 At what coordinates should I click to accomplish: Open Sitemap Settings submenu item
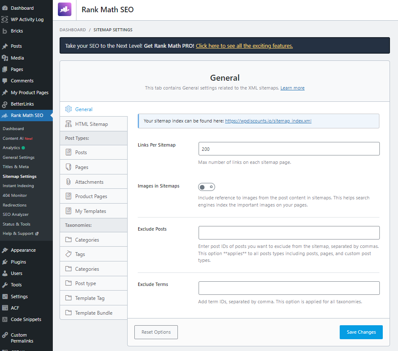19,177
